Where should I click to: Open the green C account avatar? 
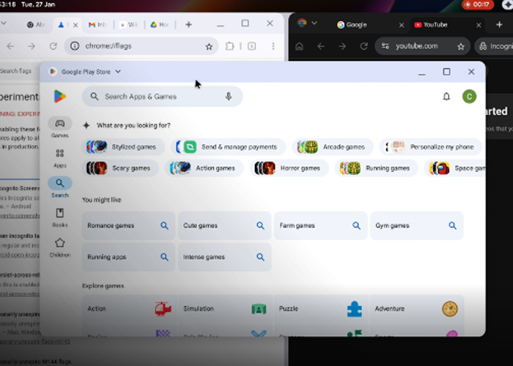(x=469, y=97)
